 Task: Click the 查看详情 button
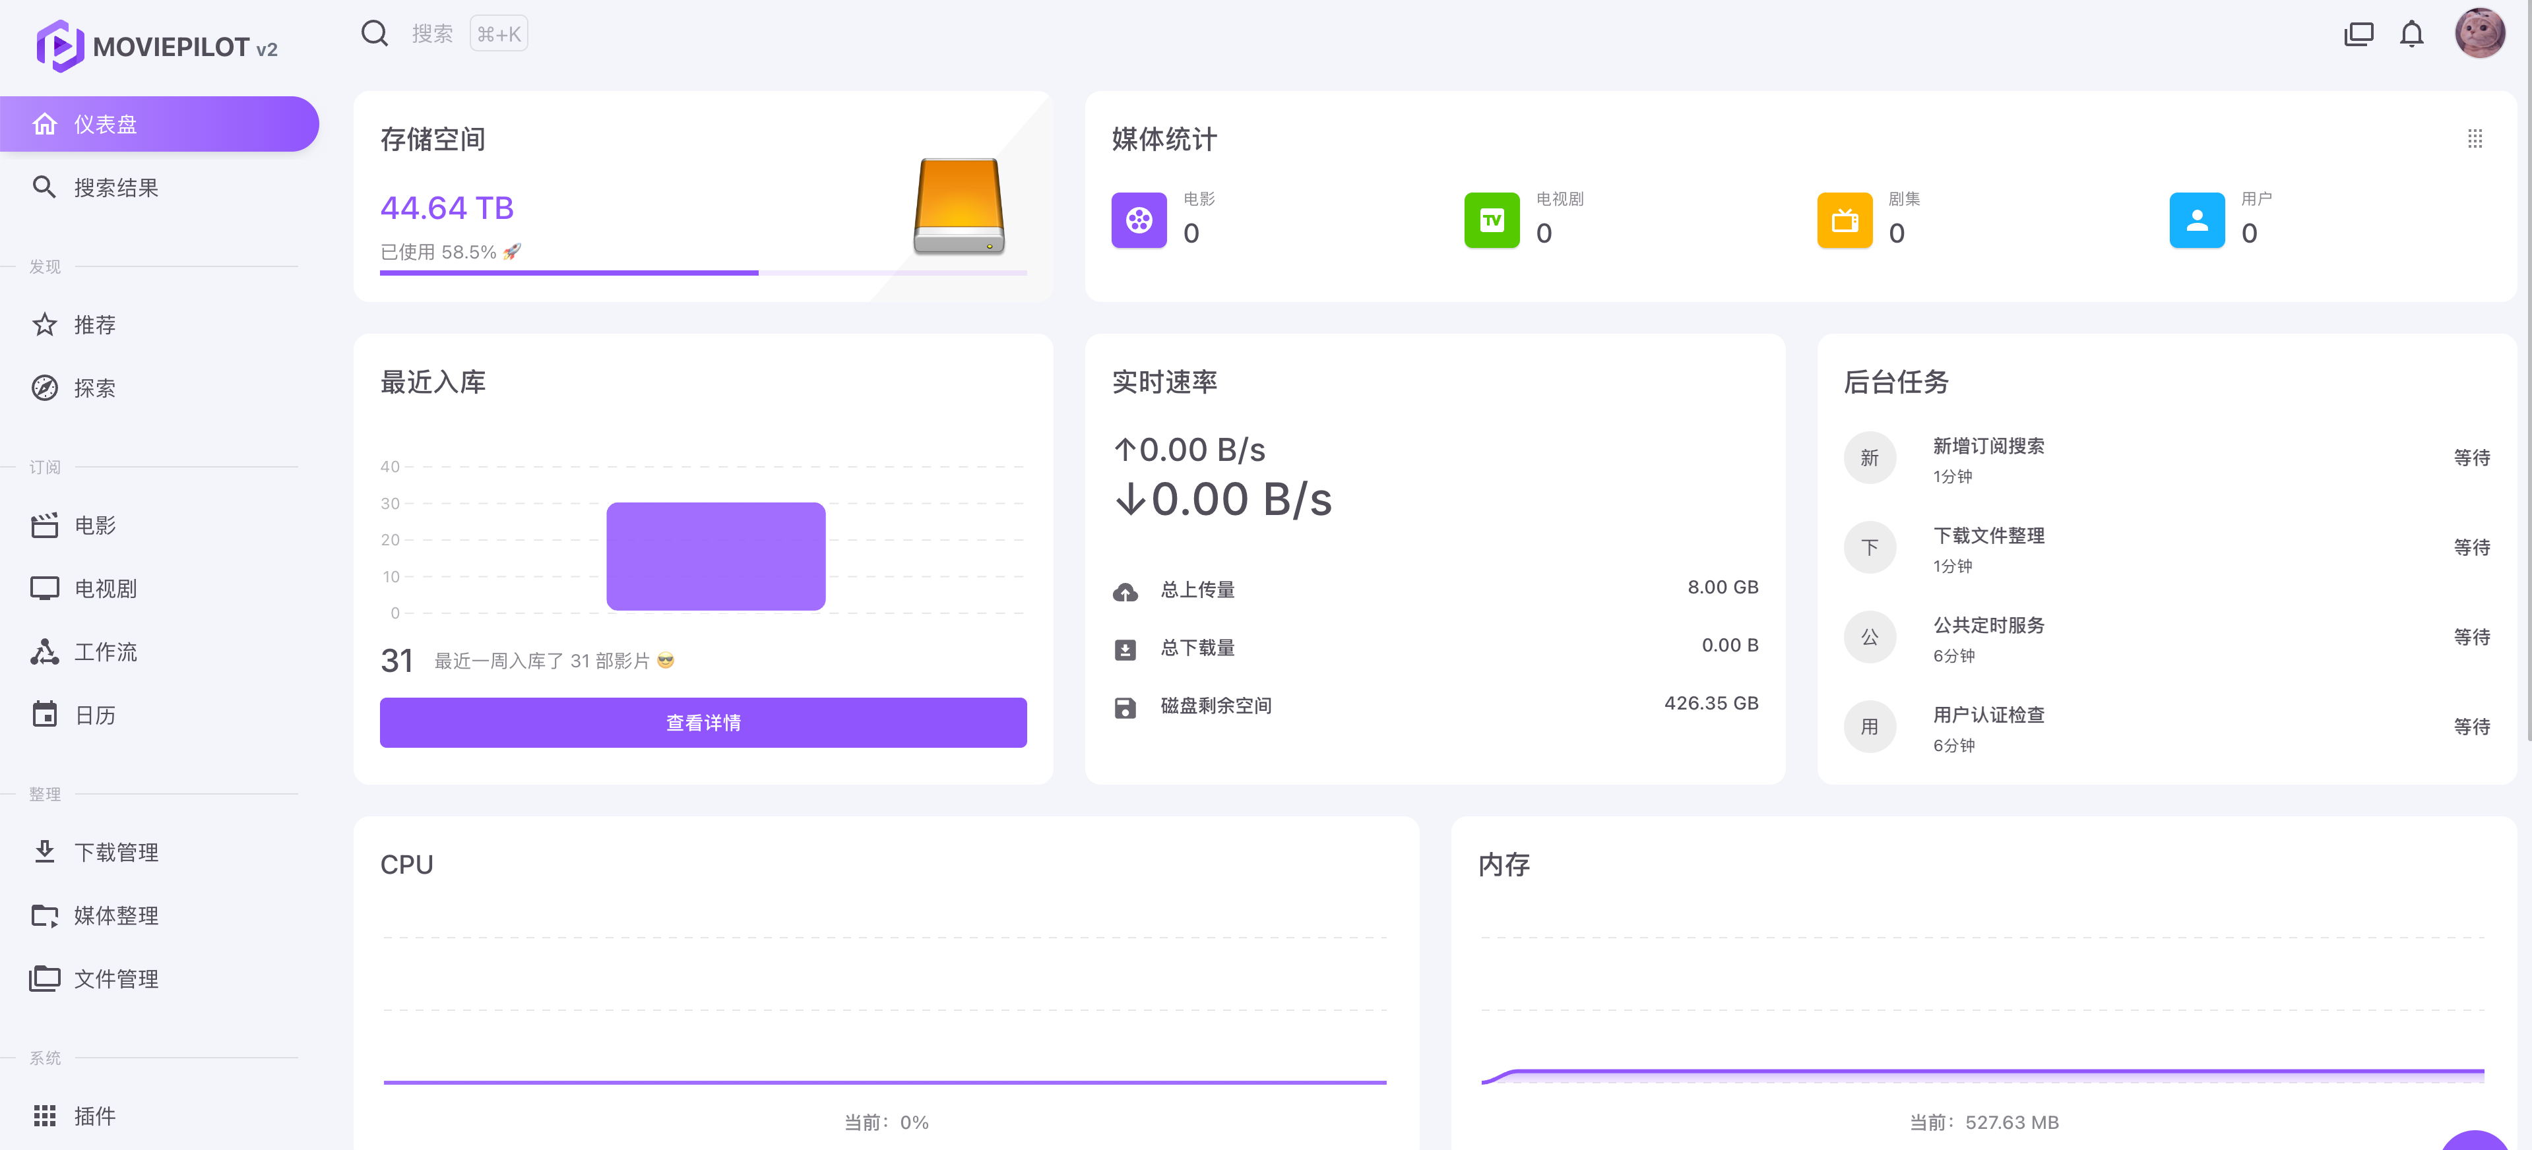[703, 723]
